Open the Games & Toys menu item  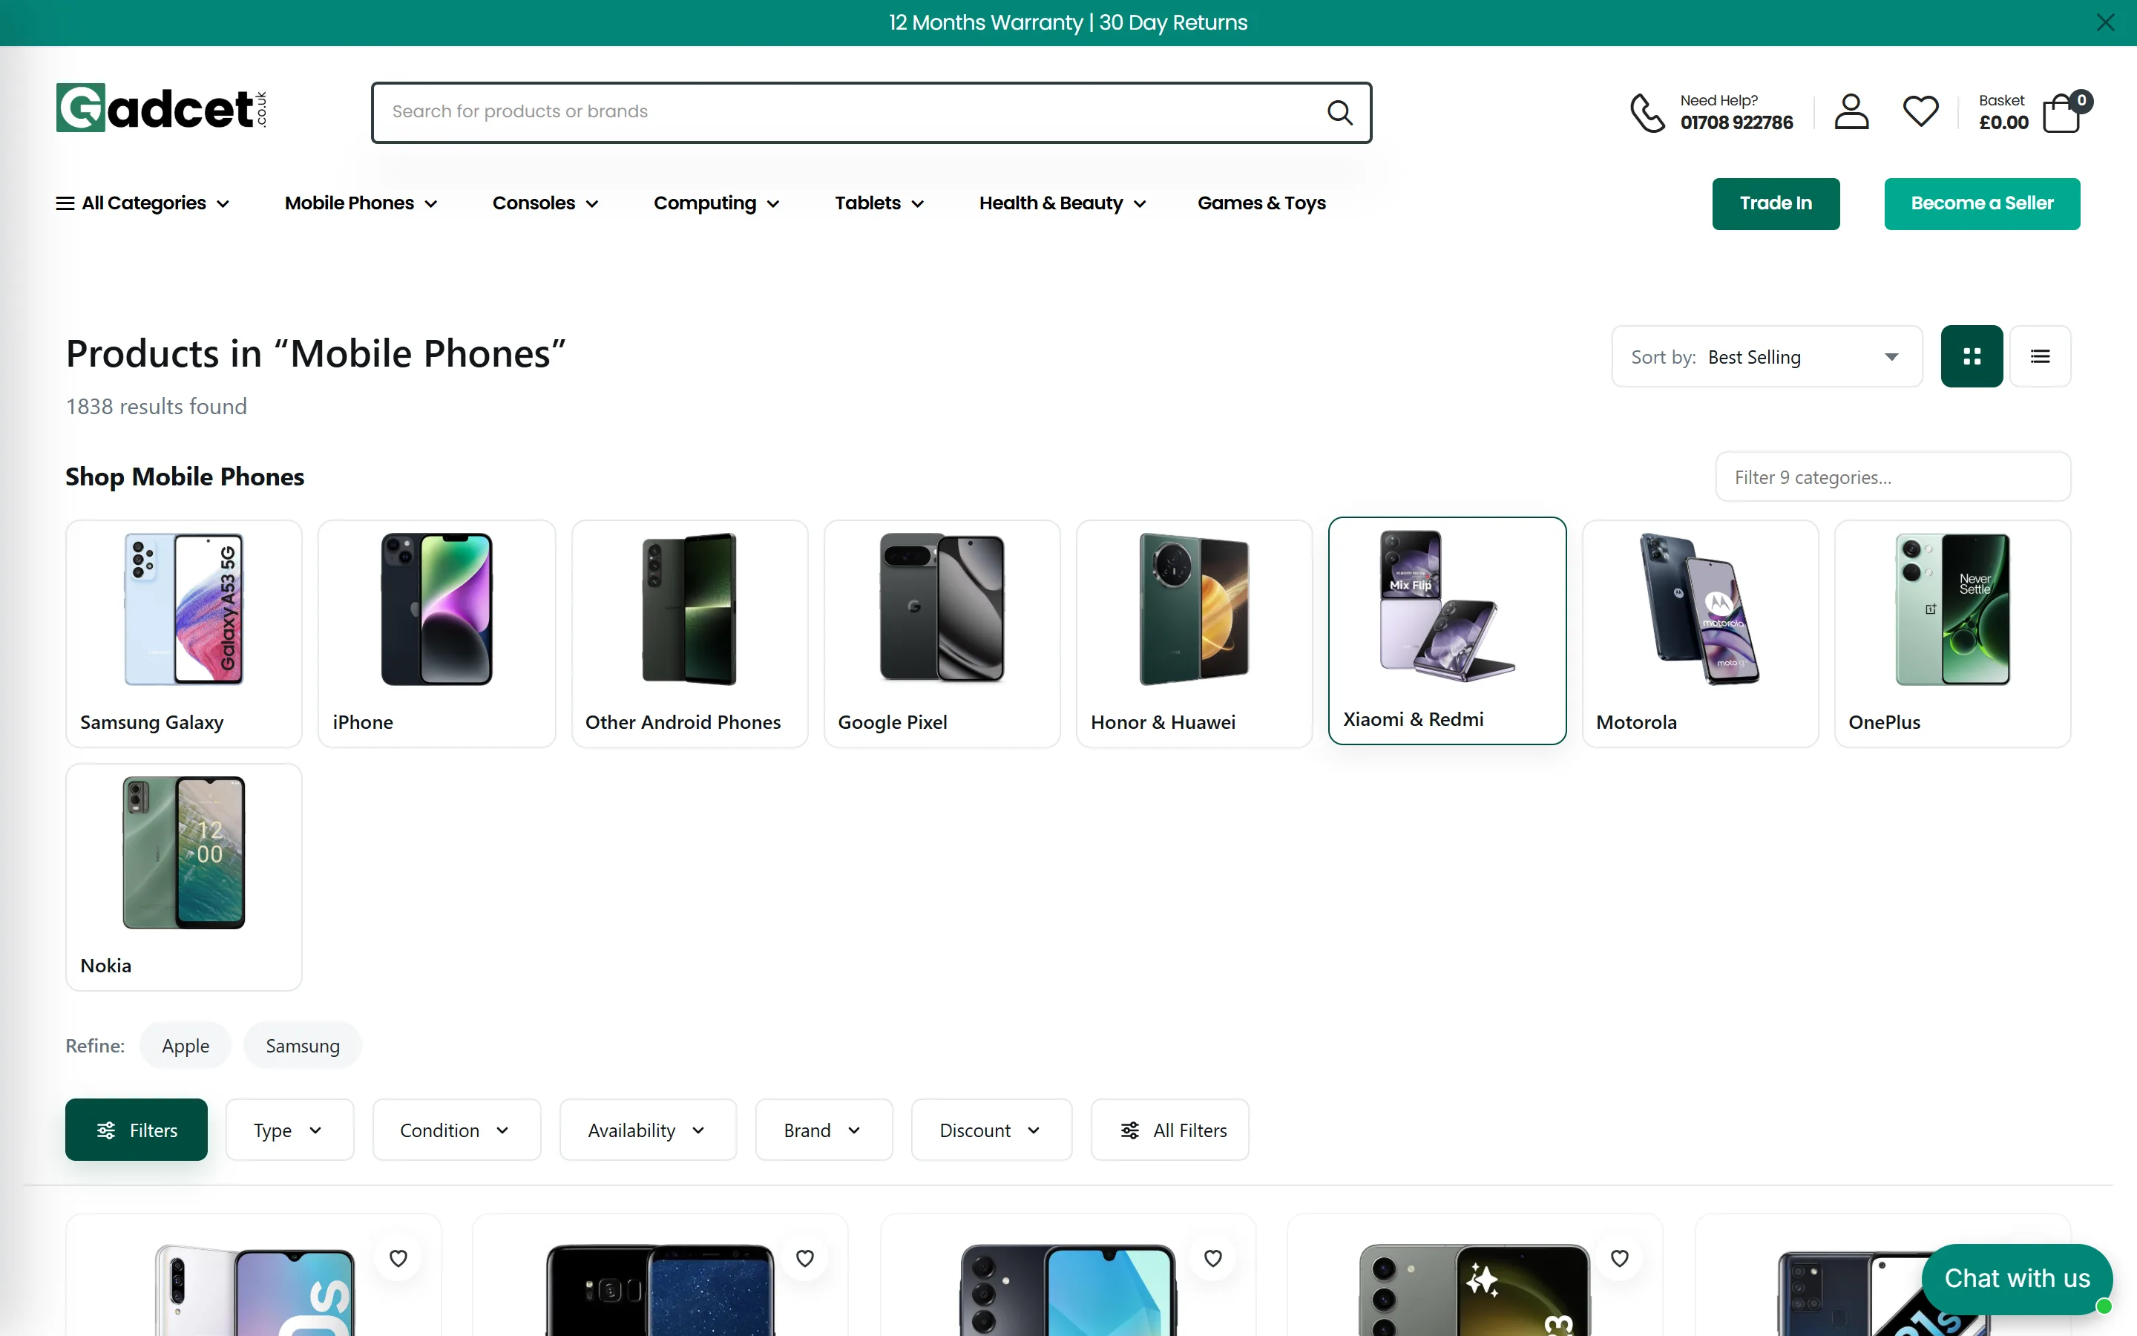point(1261,203)
